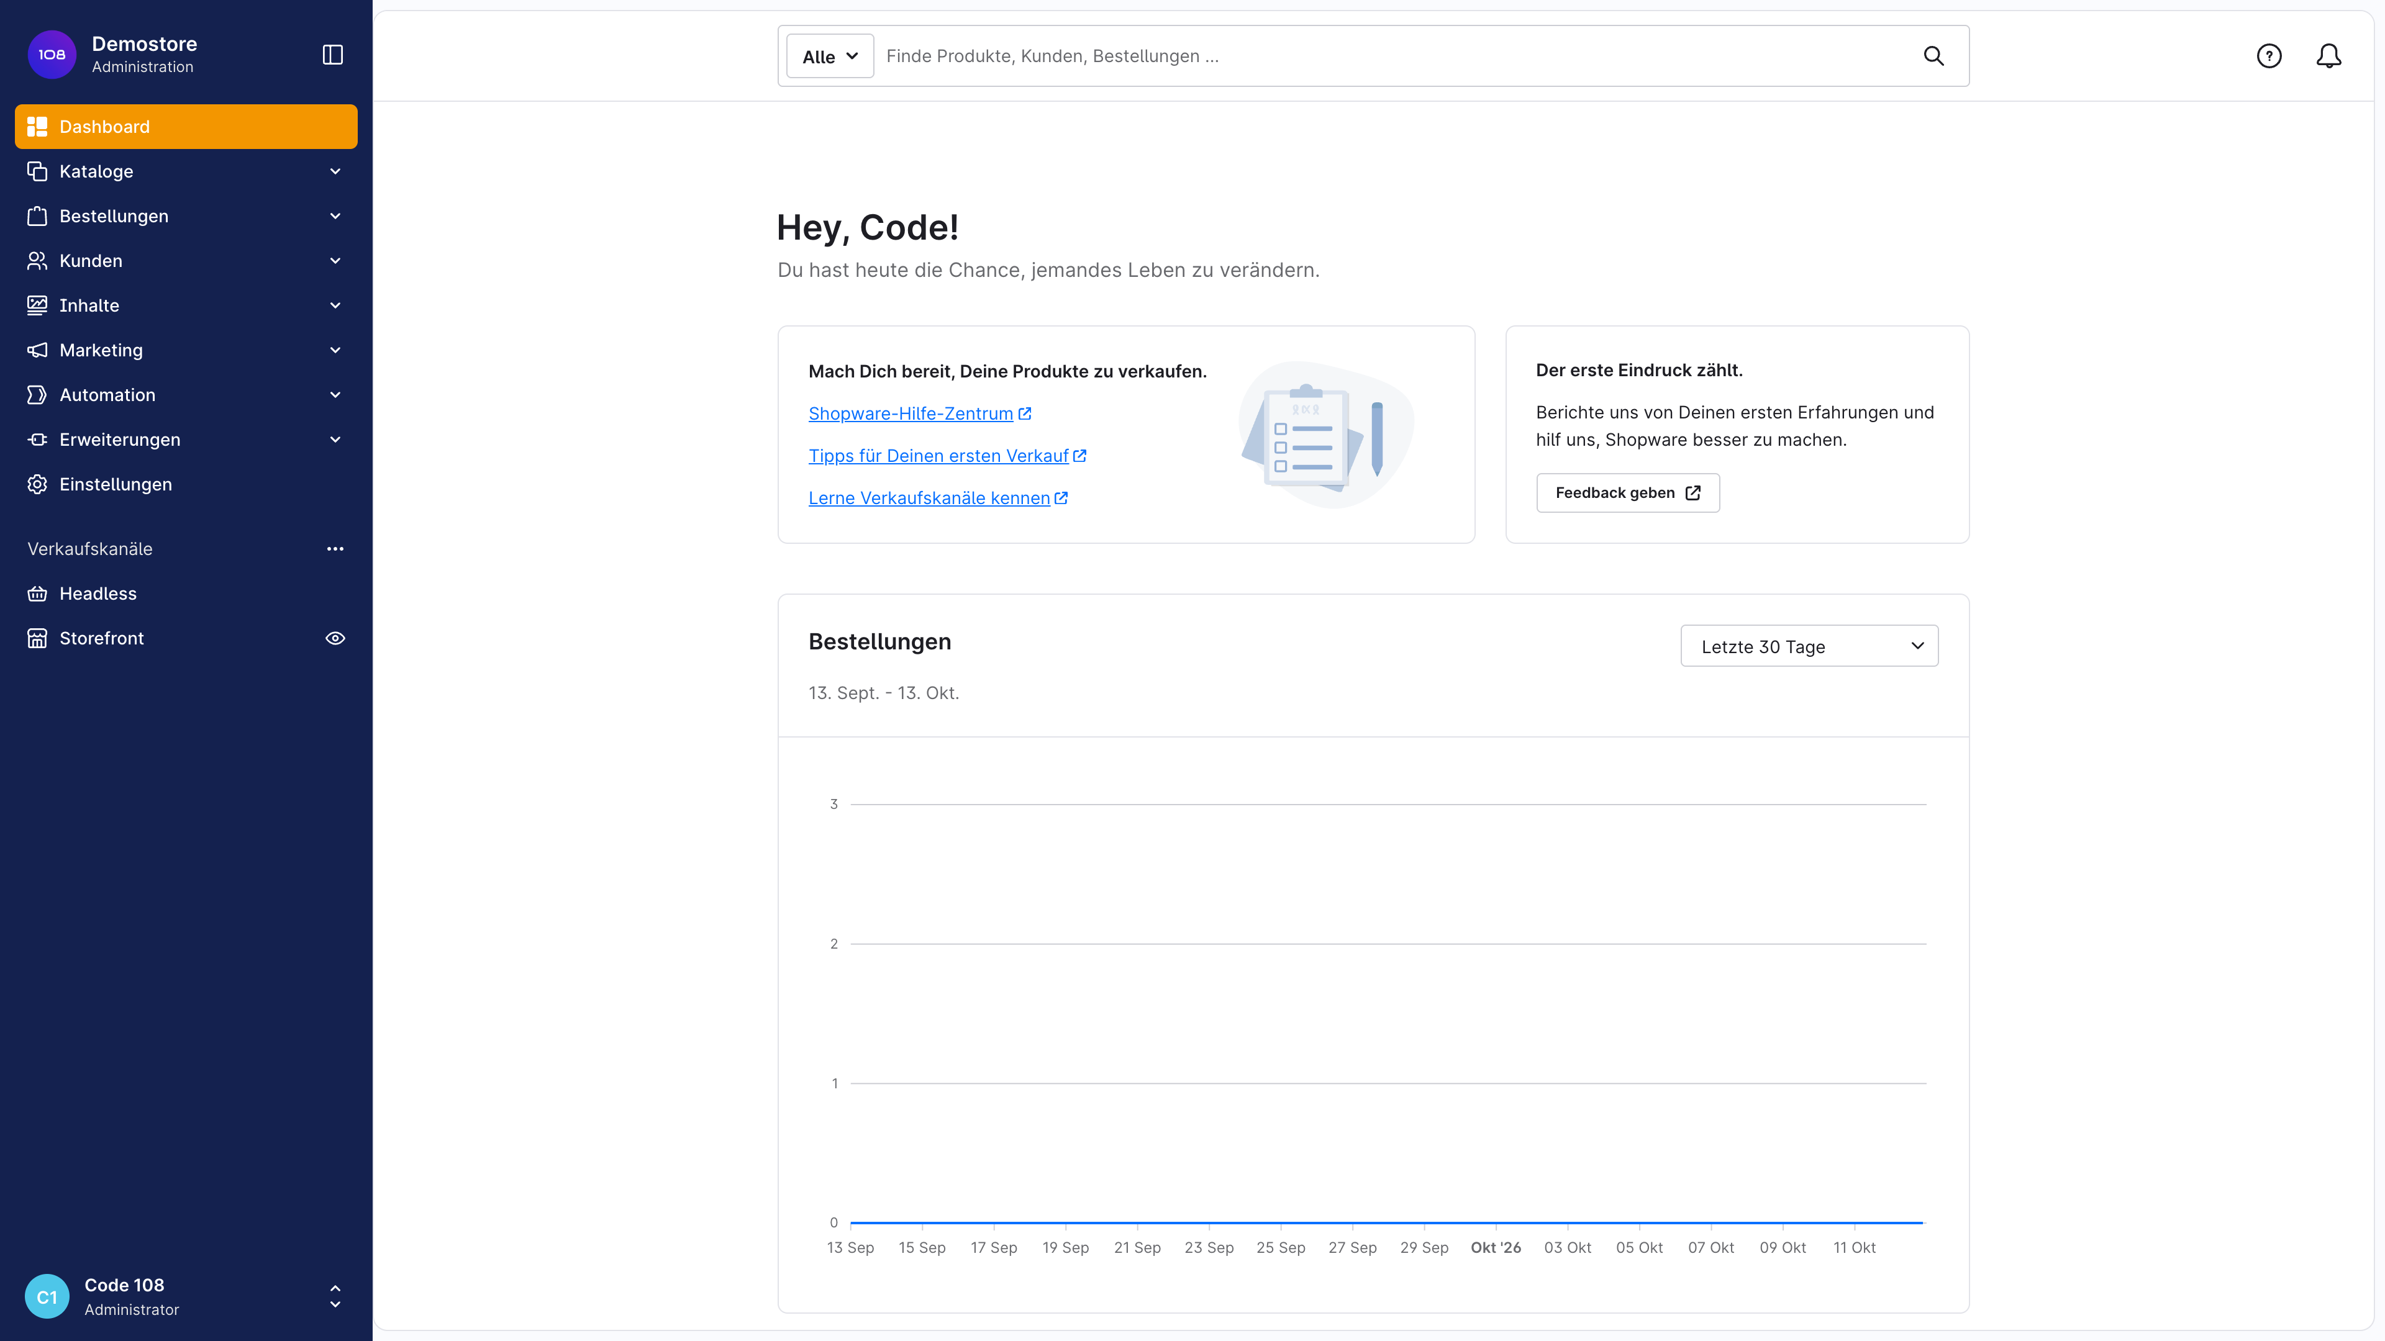Click the search magnifier icon

[1933, 56]
